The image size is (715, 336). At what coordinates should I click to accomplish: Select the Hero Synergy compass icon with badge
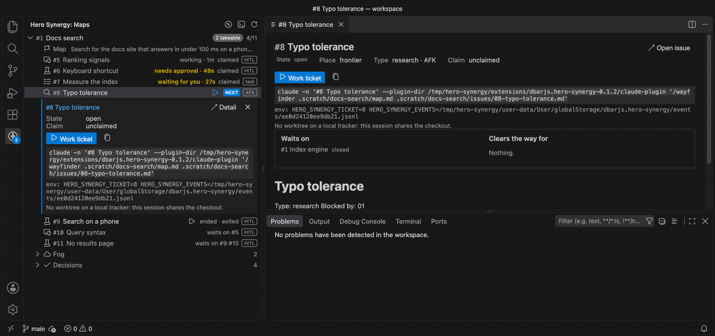tap(13, 136)
